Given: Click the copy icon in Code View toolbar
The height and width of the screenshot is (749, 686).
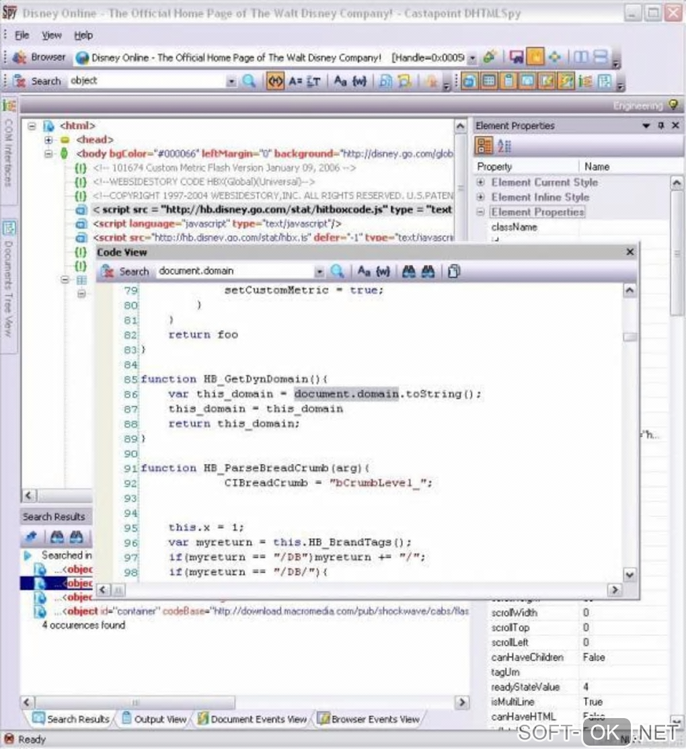Looking at the screenshot, I should [454, 272].
